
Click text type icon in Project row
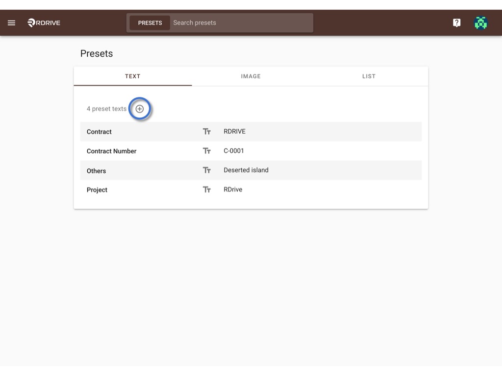coord(207,189)
